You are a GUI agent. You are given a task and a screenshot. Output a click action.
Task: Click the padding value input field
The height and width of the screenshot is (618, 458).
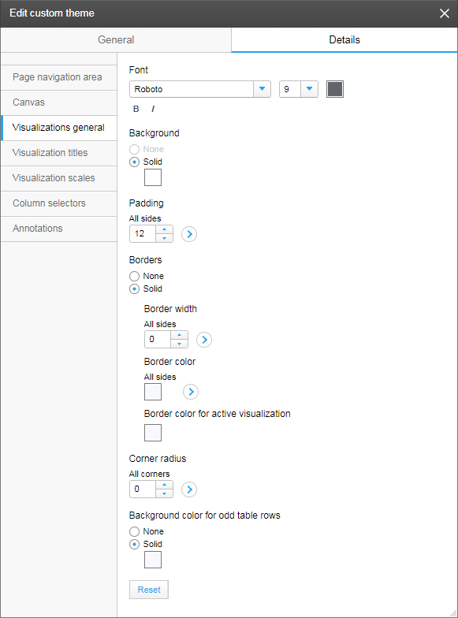point(143,234)
